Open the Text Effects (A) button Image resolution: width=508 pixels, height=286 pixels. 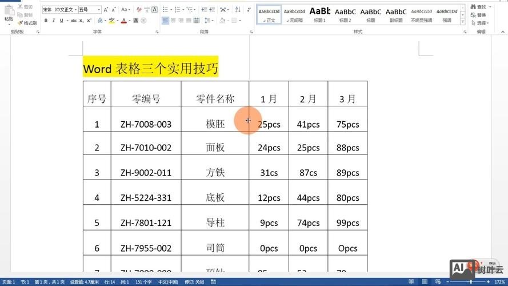click(x=100, y=21)
